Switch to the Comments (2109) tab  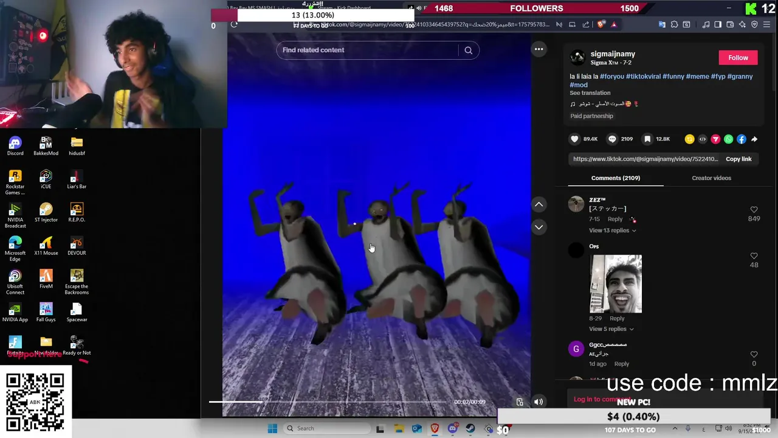[615, 178]
